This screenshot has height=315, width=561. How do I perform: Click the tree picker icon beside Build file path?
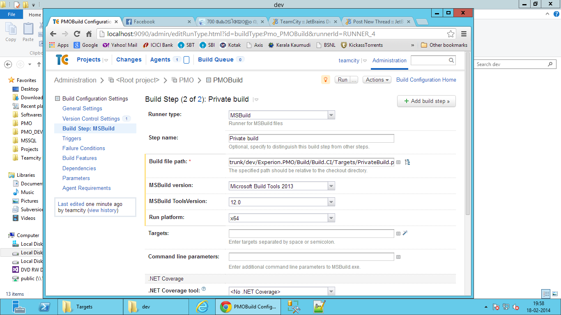[407, 162]
